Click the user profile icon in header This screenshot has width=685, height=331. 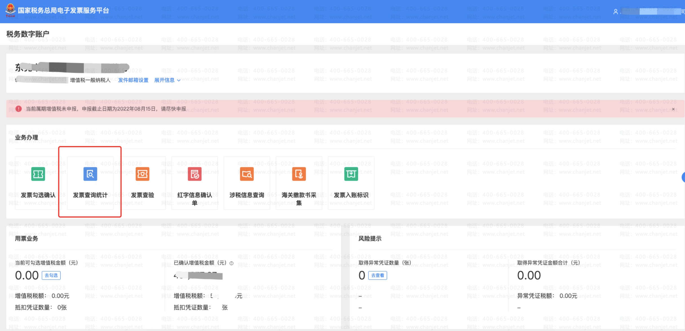tap(615, 12)
